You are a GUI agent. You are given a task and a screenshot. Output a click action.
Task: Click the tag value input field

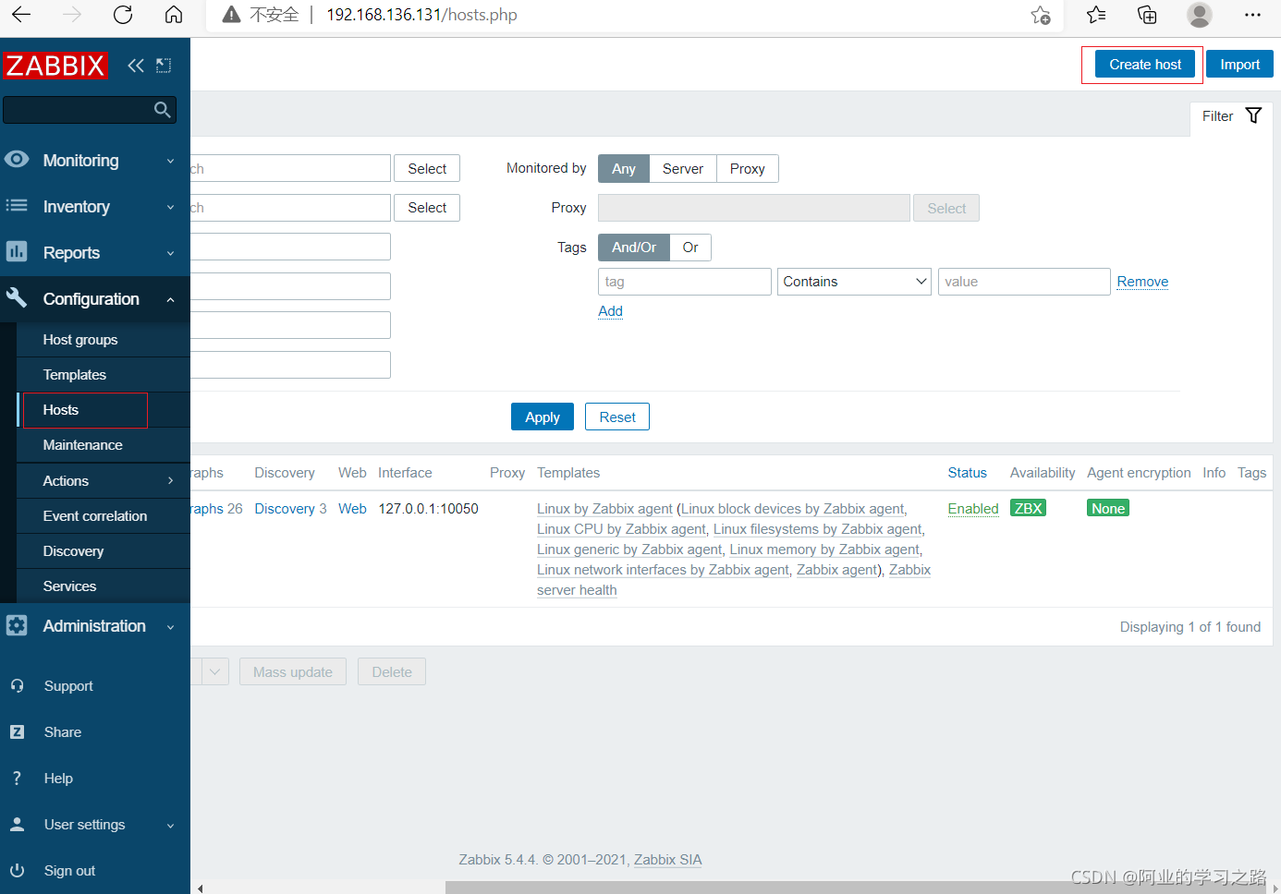pyautogui.click(x=1024, y=282)
